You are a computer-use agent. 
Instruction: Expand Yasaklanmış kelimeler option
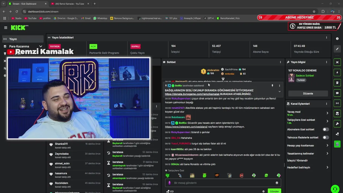pyautogui.click(x=327, y=154)
